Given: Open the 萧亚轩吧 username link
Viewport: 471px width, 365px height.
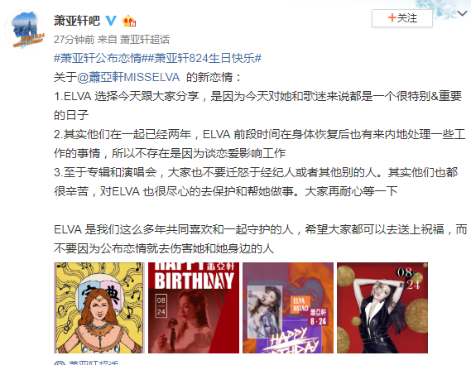Looking at the screenshot, I should (x=77, y=21).
